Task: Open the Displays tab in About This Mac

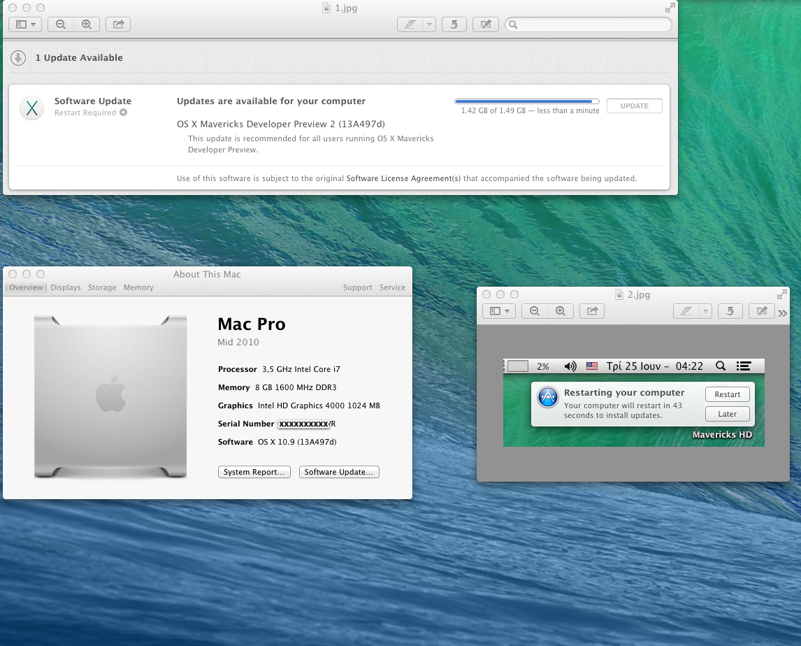Action: (x=66, y=287)
